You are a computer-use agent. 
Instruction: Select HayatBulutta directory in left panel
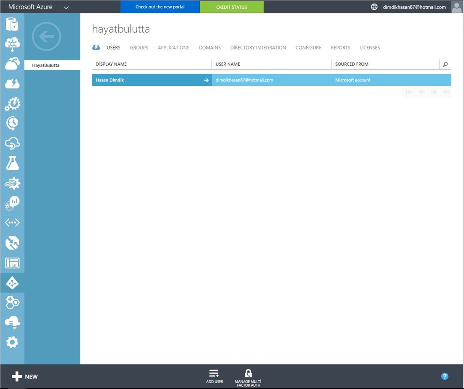pos(46,65)
